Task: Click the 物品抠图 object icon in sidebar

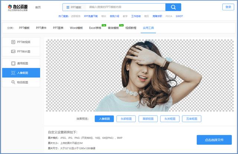Action: [x=13, y=82]
